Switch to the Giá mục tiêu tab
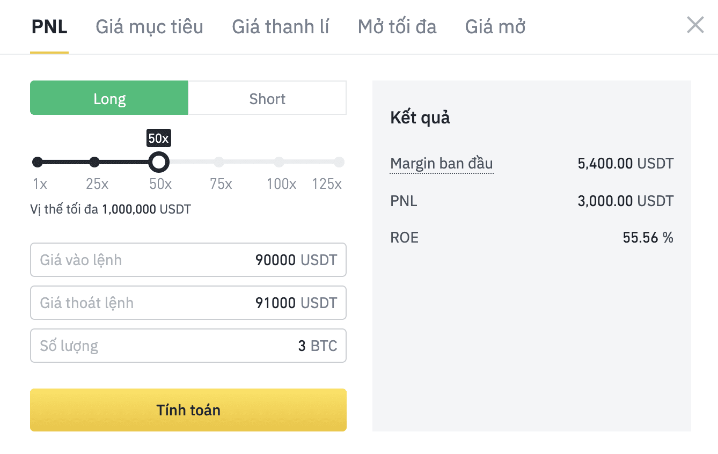Image resolution: width=718 pixels, height=454 pixels. point(149,26)
